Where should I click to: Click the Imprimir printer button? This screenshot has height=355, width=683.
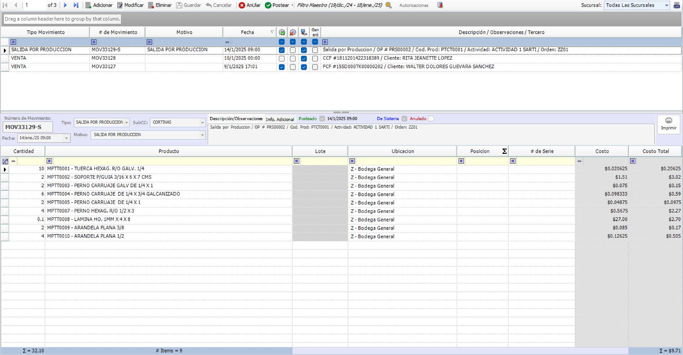click(x=668, y=124)
